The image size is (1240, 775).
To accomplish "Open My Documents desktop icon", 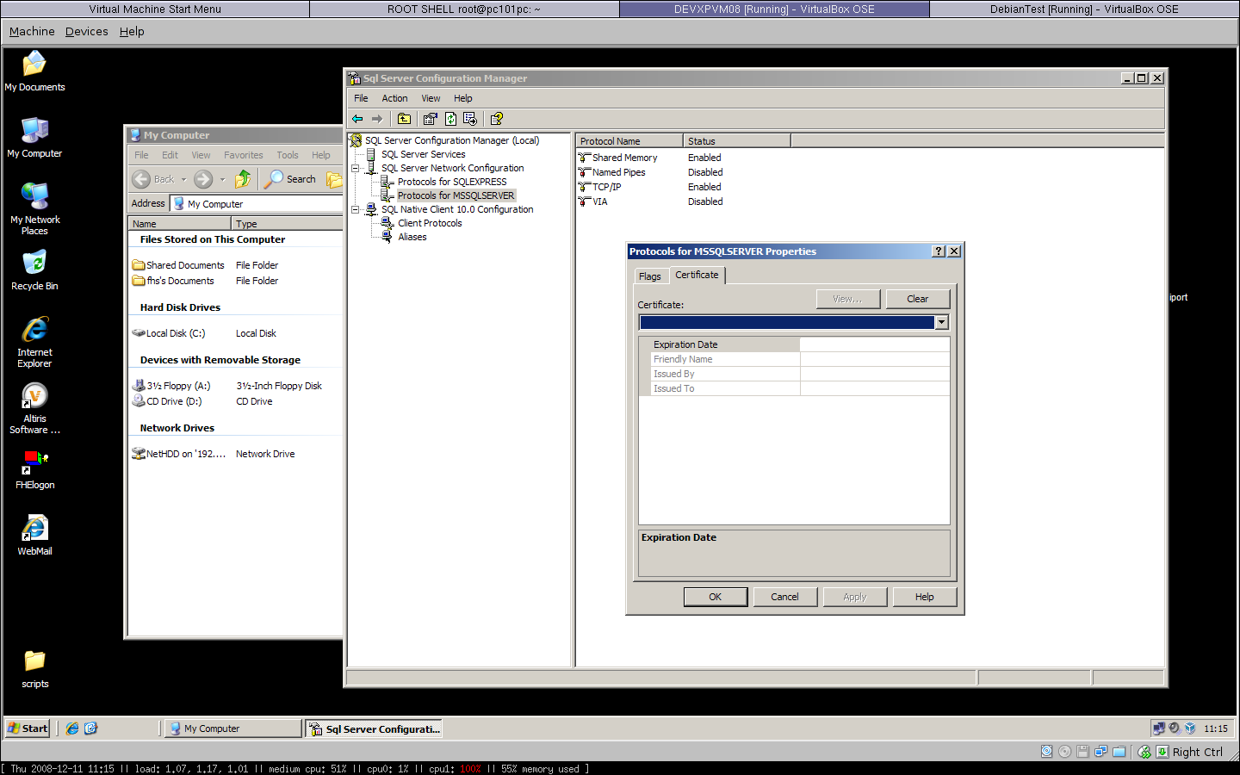I will click(x=34, y=71).
